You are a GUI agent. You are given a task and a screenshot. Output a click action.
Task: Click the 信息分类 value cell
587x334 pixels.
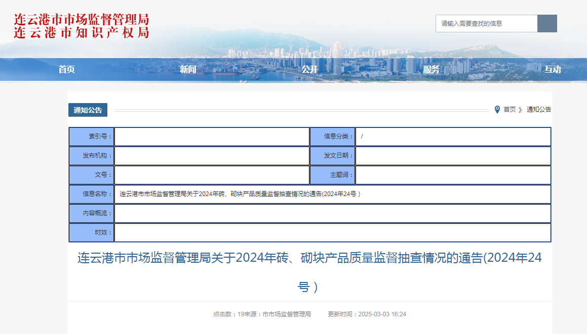(453, 136)
